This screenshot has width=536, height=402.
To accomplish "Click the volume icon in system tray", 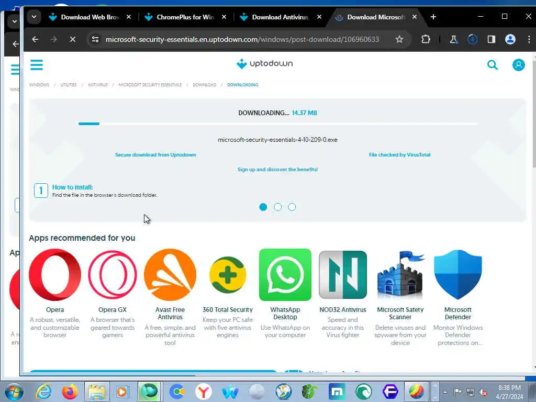I will [x=483, y=392].
